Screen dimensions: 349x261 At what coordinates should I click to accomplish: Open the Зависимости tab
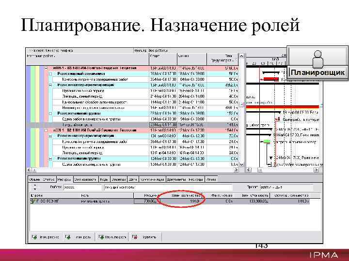click(85, 179)
